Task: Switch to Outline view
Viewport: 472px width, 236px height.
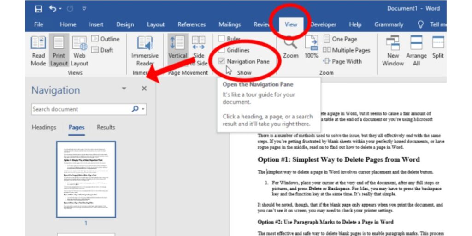Action: point(106,39)
